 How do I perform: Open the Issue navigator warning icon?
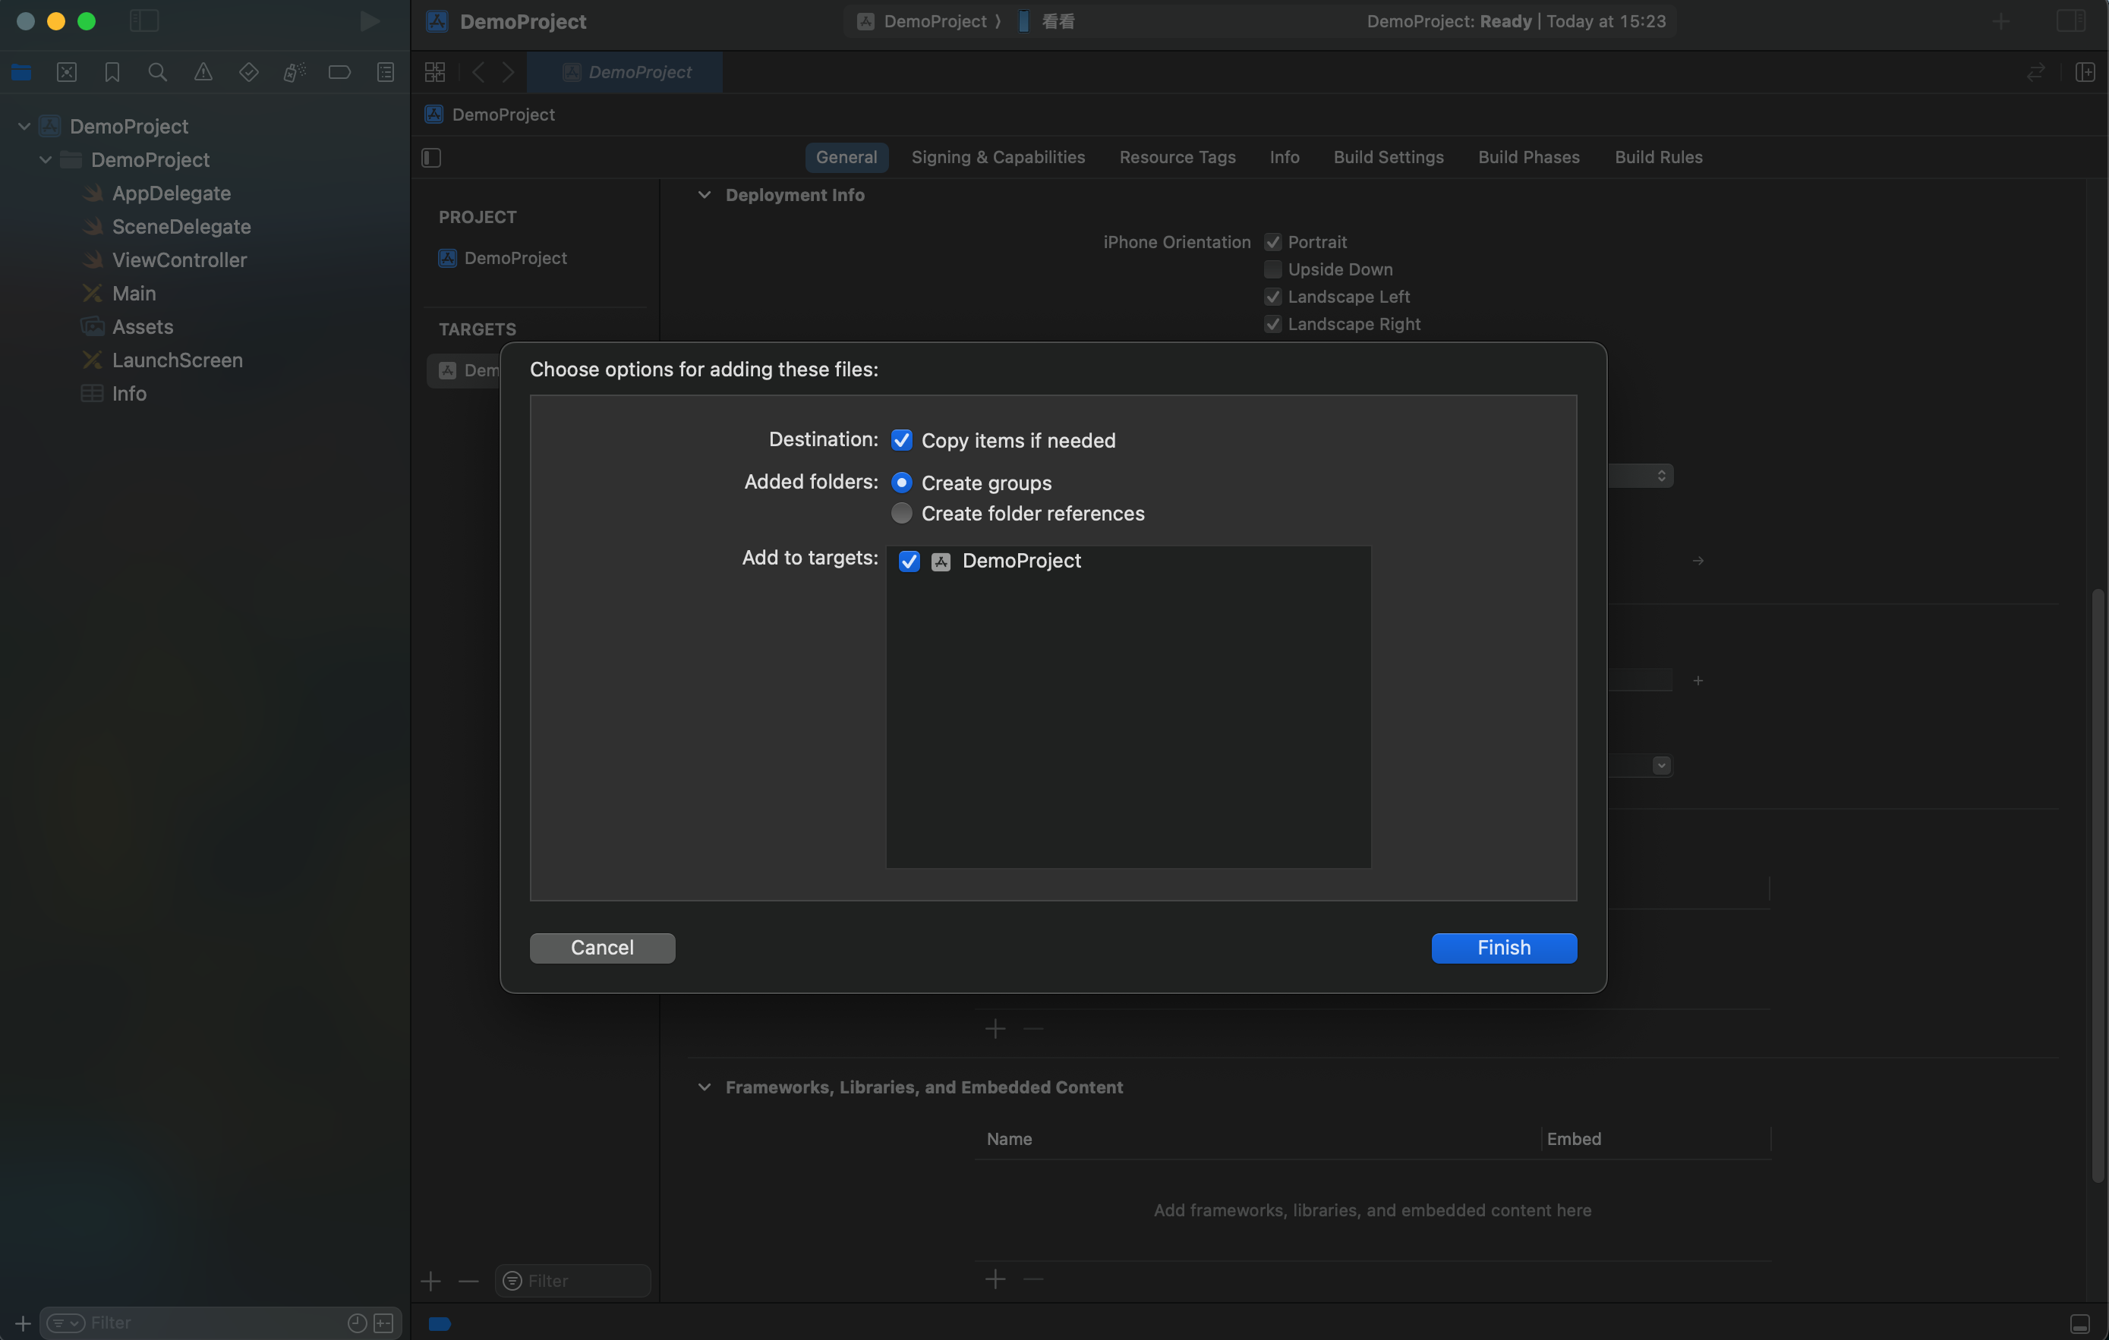(203, 73)
